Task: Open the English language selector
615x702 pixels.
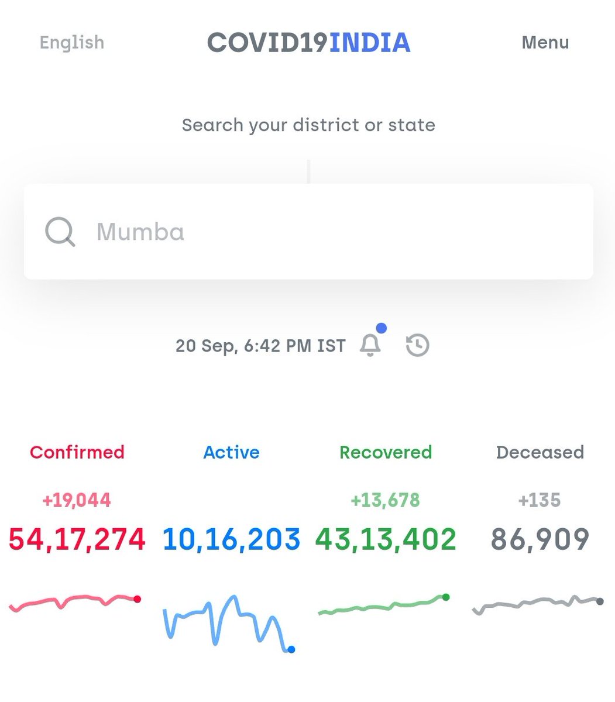Action: point(71,42)
